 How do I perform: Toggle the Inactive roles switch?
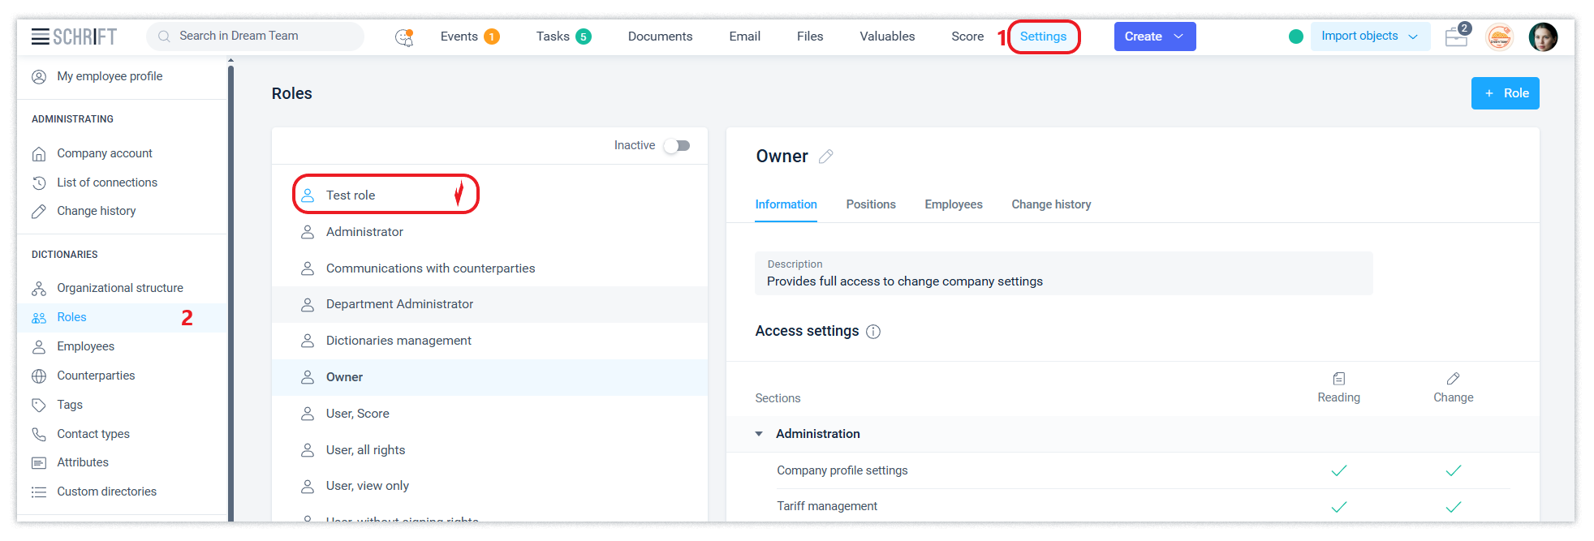pyautogui.click(x=677, y=146)
